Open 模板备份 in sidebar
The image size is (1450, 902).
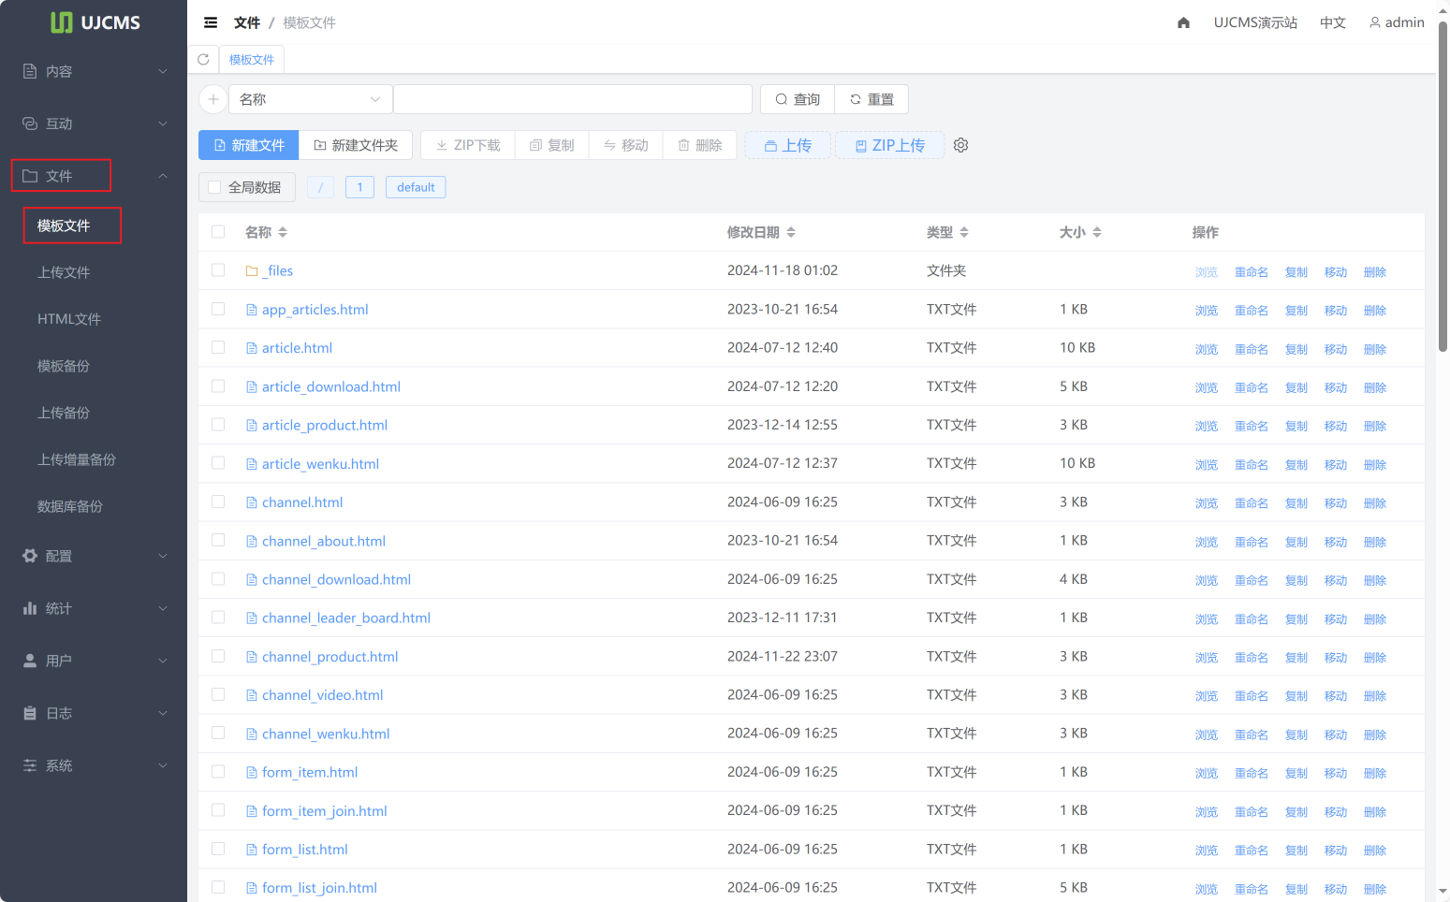pos(64,366)
